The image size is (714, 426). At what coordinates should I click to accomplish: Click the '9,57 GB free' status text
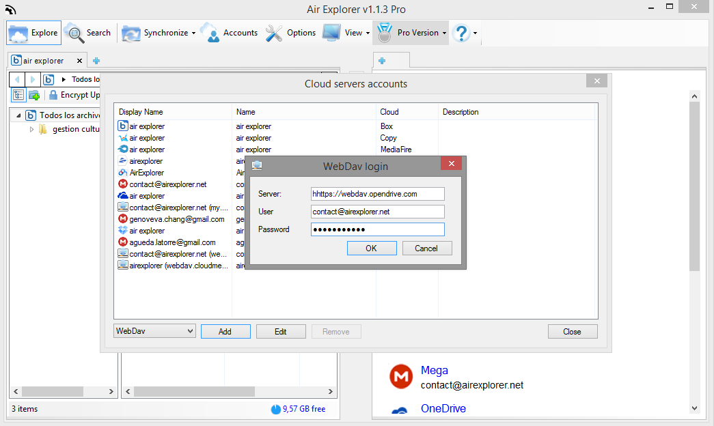(x=304, y=409)
